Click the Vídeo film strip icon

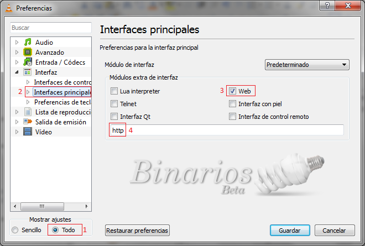27,132
